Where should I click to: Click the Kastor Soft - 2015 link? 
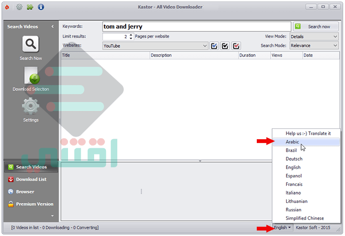[313, 228]
